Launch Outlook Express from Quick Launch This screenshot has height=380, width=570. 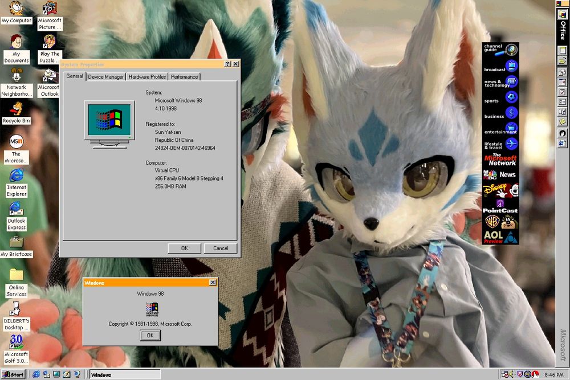point(46,374)
